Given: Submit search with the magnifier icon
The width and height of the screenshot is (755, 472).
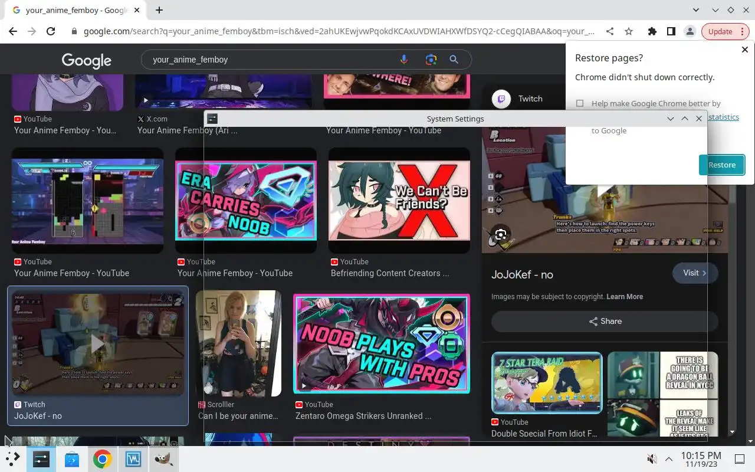Looking at the screenshot, I should coord(454,60).
